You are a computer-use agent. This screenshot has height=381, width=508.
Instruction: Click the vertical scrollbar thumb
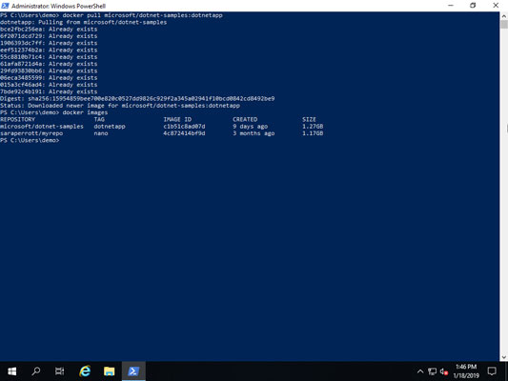pos(504,24)
